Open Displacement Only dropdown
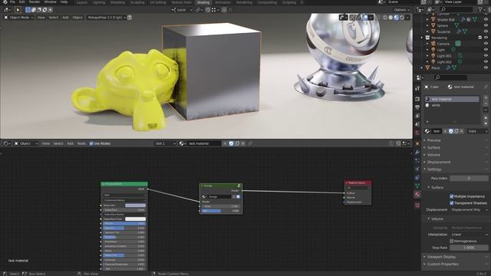The image size is (491, 276). pyautogui.click(x=469, y=210)
